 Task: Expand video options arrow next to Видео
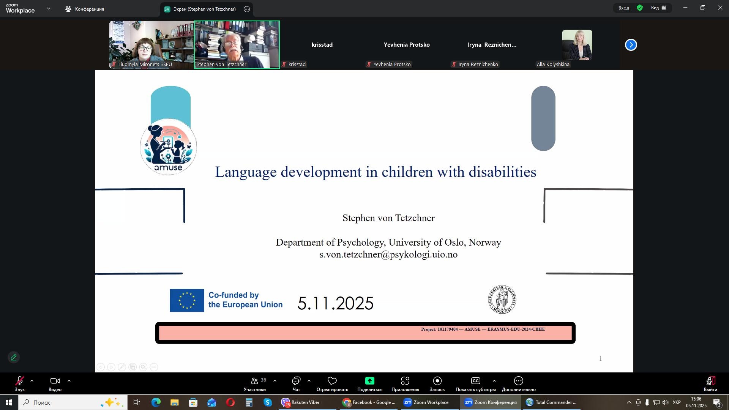[69, 381]
